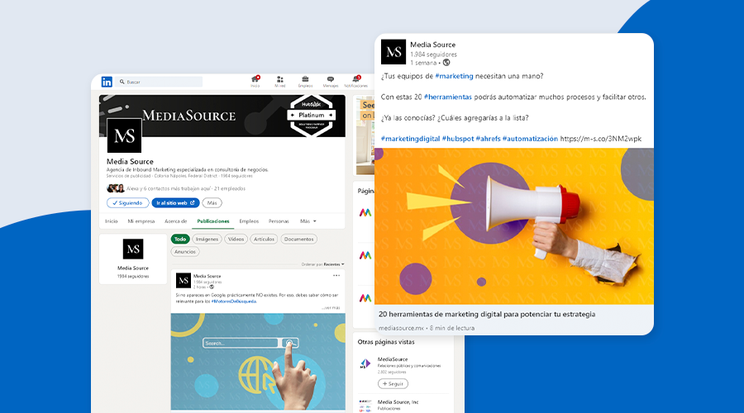The image size is (744, 413).
Task: Open the search-hand post image
Action: pos(258,361)
